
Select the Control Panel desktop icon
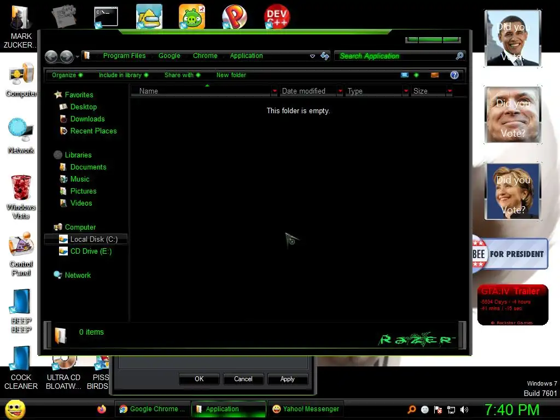pos(21,254)
